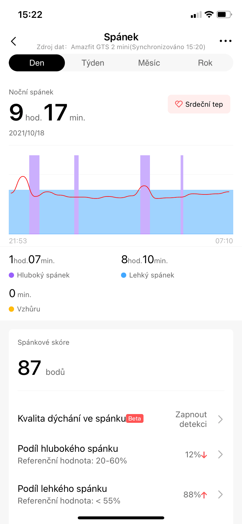
Task: Tap the battery status icon
Action: (x=224, y=15)
